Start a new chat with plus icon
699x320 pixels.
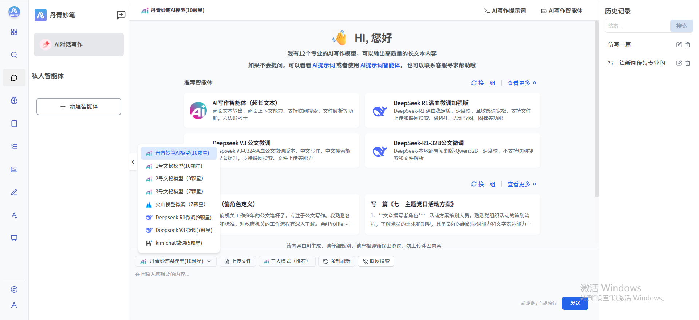coord(121,15)
